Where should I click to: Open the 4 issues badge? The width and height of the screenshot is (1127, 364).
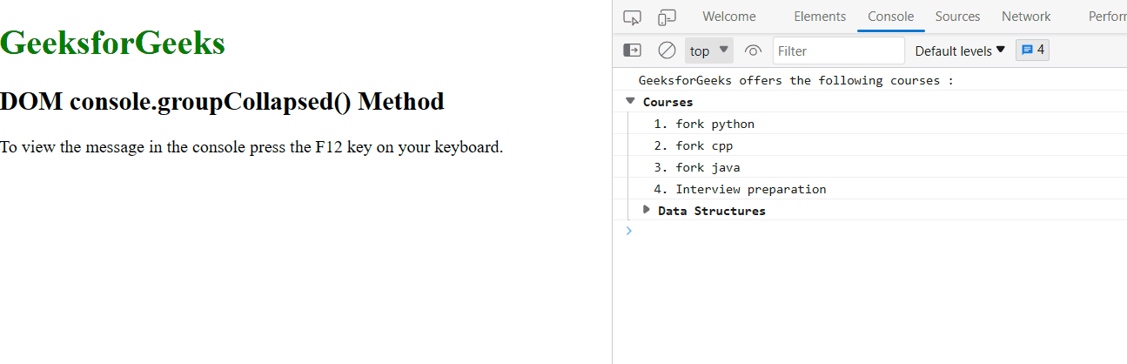click(1032, 51)
